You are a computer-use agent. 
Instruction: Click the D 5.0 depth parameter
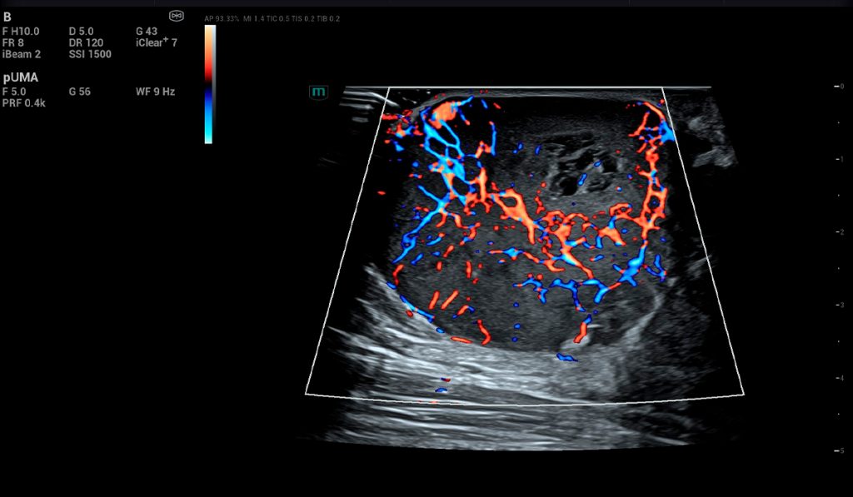pyautogui.click(x=82, y=32)
